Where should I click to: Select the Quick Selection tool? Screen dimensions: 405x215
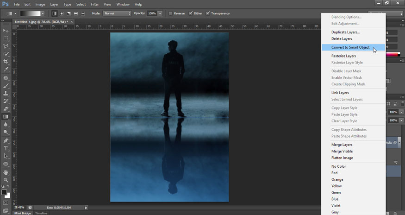6,54
